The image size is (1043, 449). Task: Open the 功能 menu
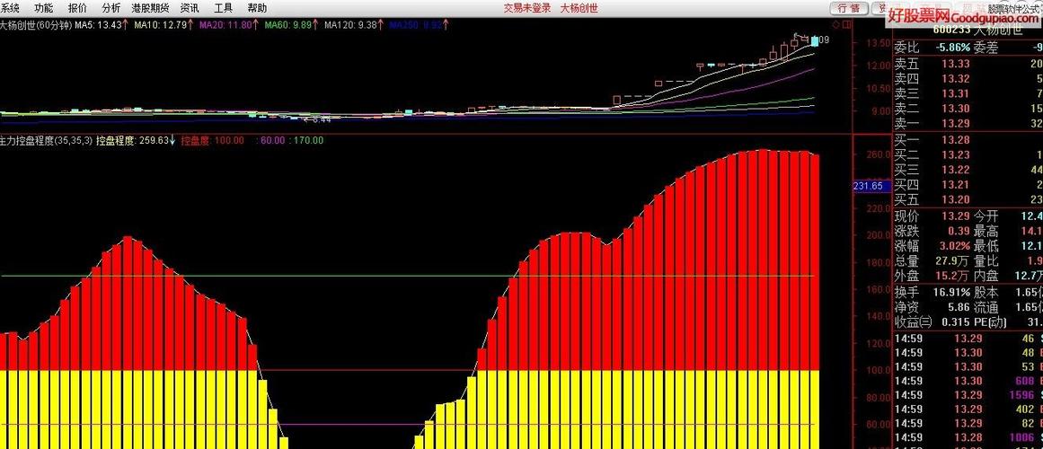coord(44,8)
